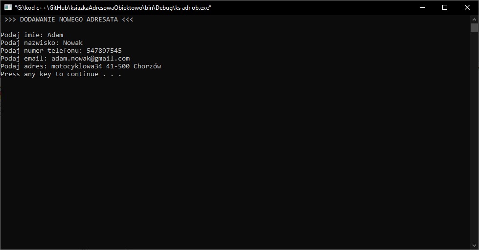This screenshot has width=479, height=250.
Task: Click the adam.nowak@gmail.com email text
Action: tap(91, 59)
